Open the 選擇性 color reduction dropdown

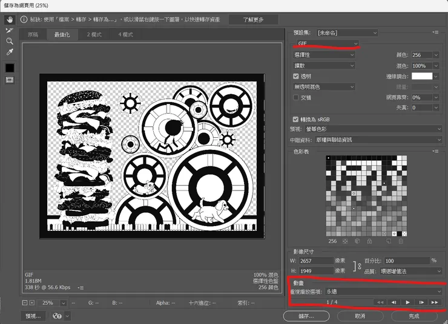tap(324, 55)
